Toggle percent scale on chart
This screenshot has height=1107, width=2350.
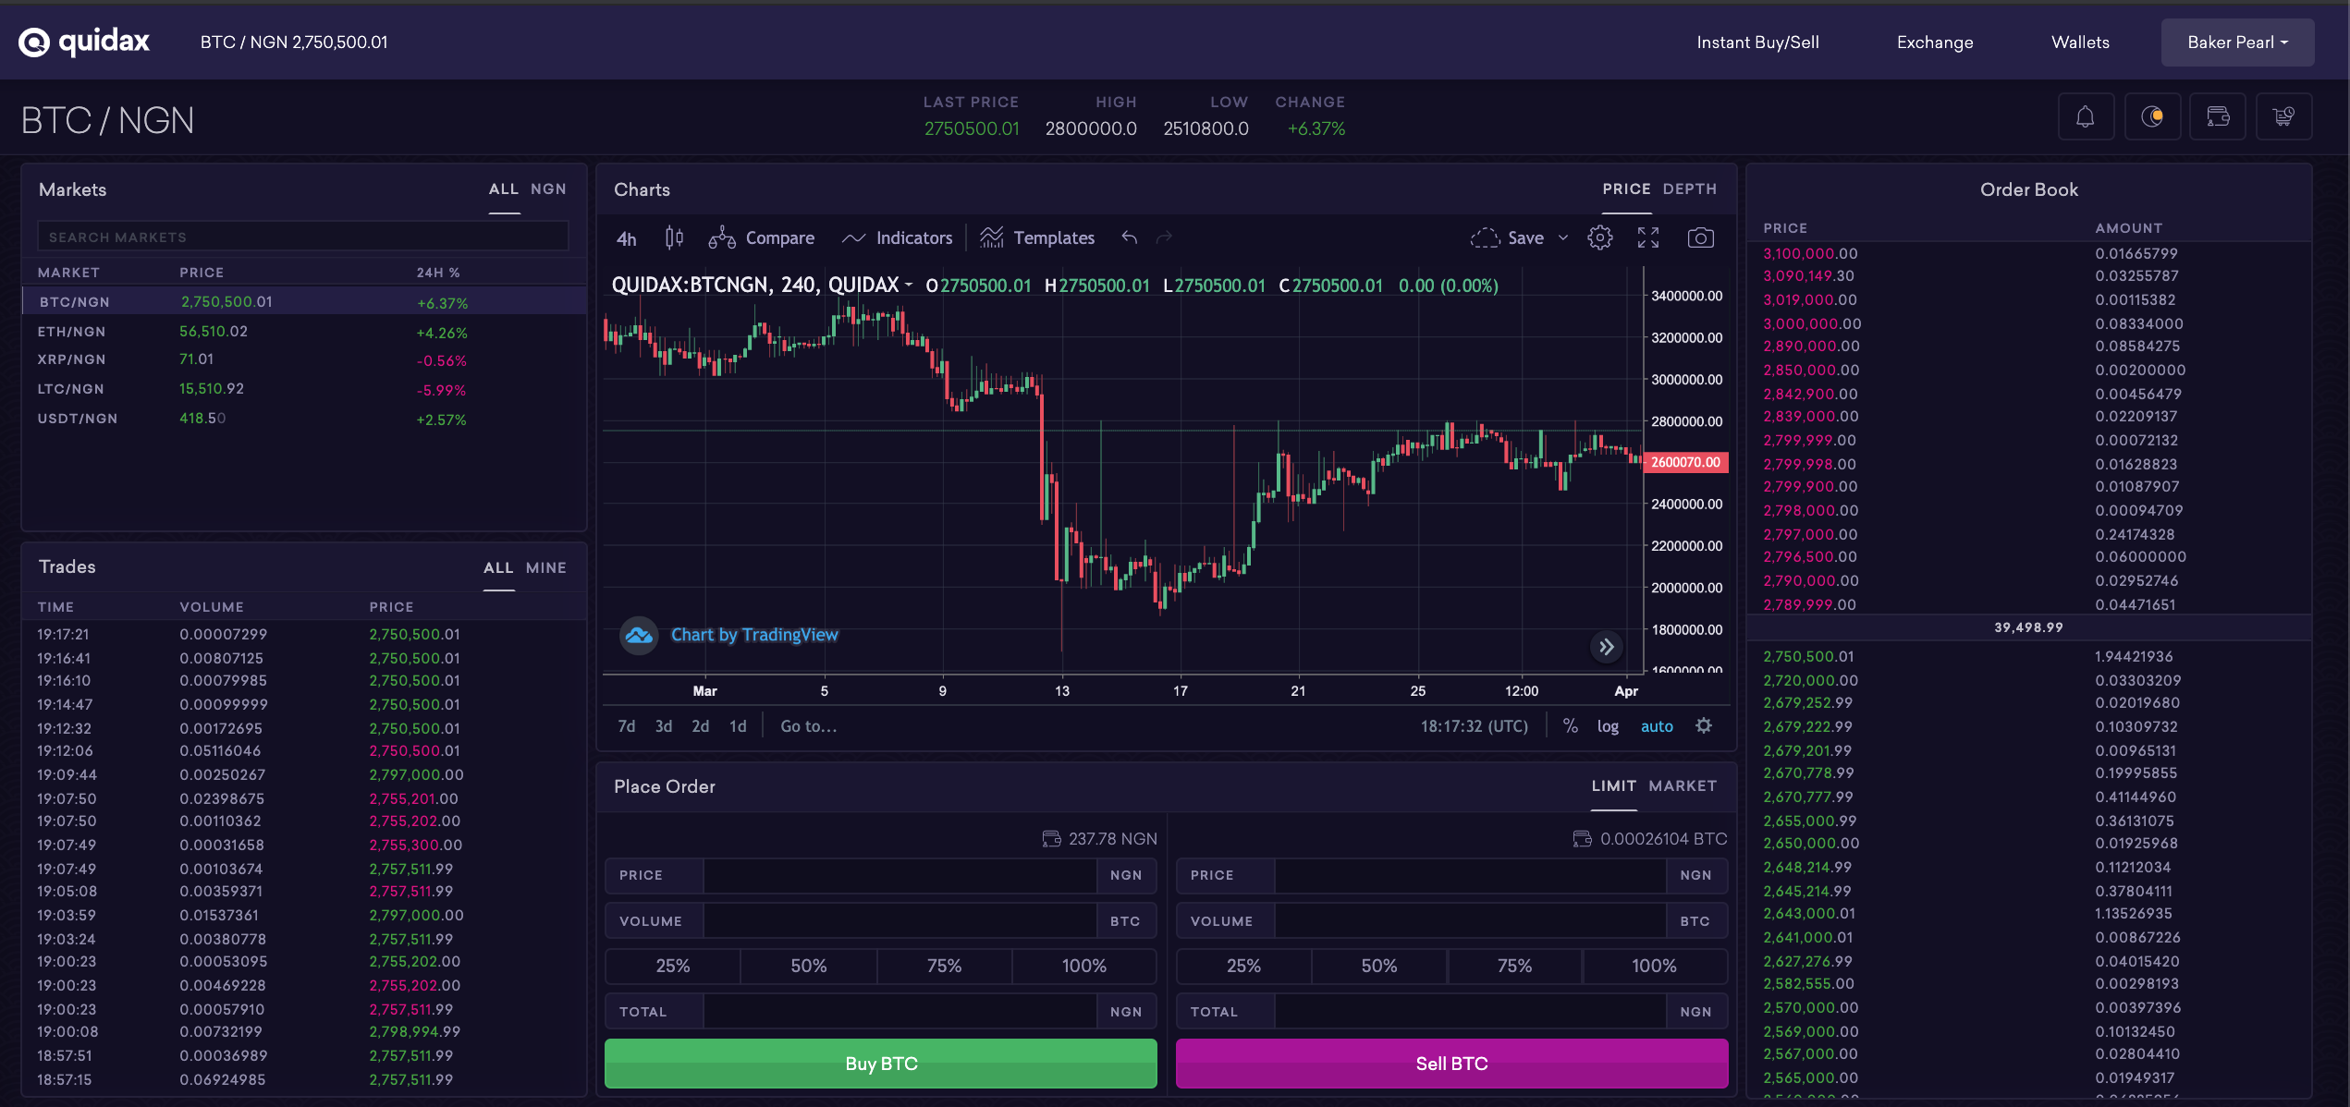tap(1570, 725)
